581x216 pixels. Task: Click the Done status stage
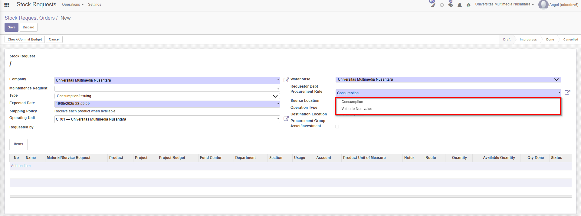tap(550, 40)
